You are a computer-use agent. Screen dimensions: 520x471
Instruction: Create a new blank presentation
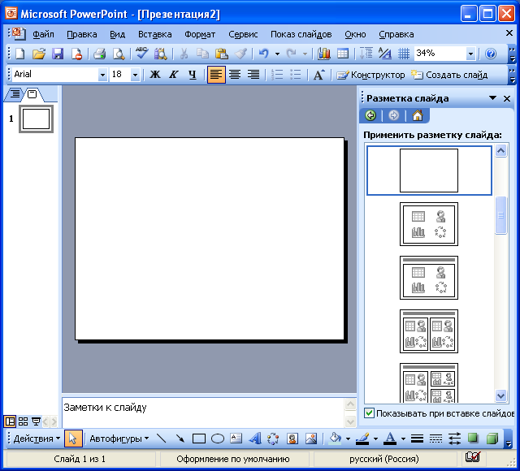tap(20, 54)
